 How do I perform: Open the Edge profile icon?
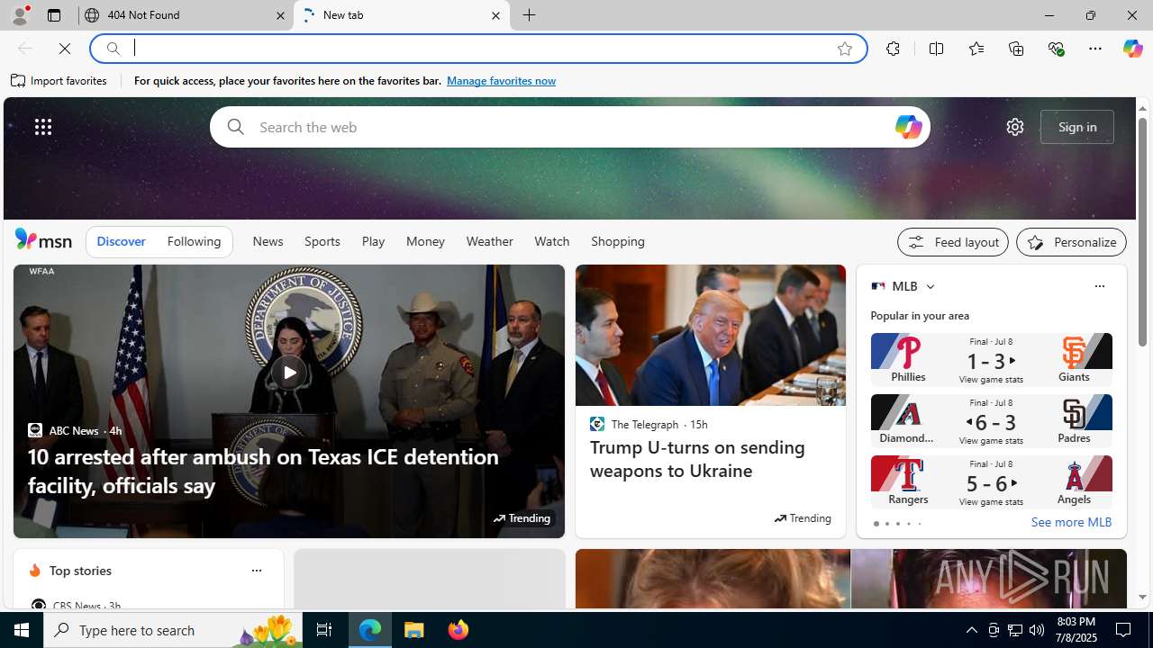pyautogui.click(x=19, y=15)
